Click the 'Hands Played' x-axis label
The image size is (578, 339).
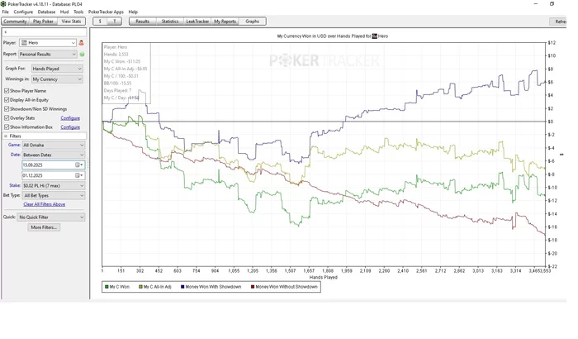324,277
